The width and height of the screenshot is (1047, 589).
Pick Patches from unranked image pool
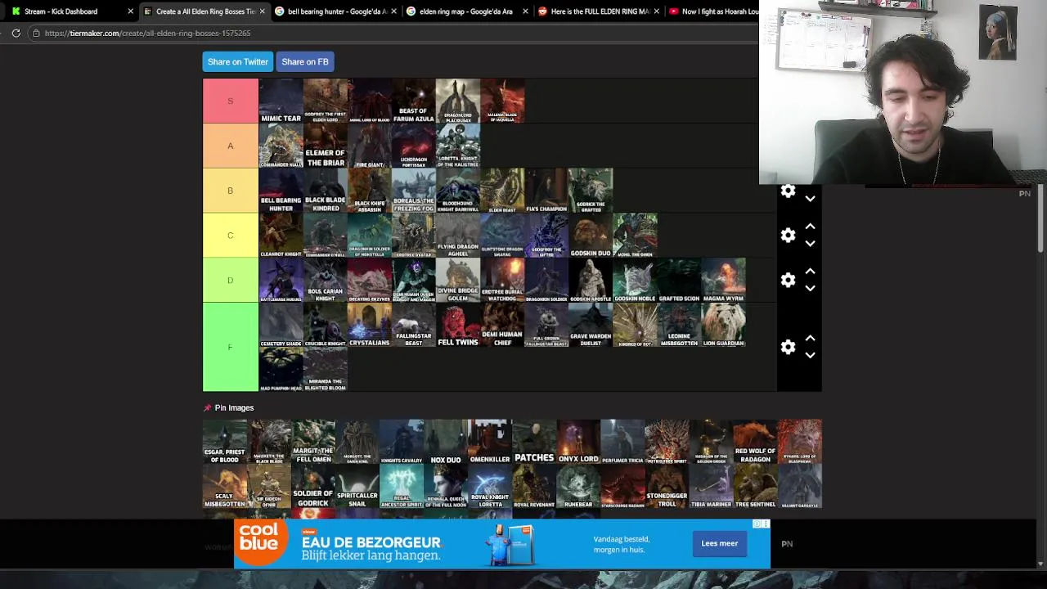click(x=534, y=442)
